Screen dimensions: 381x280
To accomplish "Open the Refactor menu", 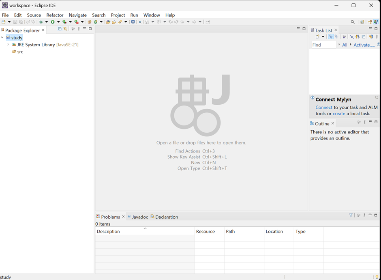I will tap(55, 15).
